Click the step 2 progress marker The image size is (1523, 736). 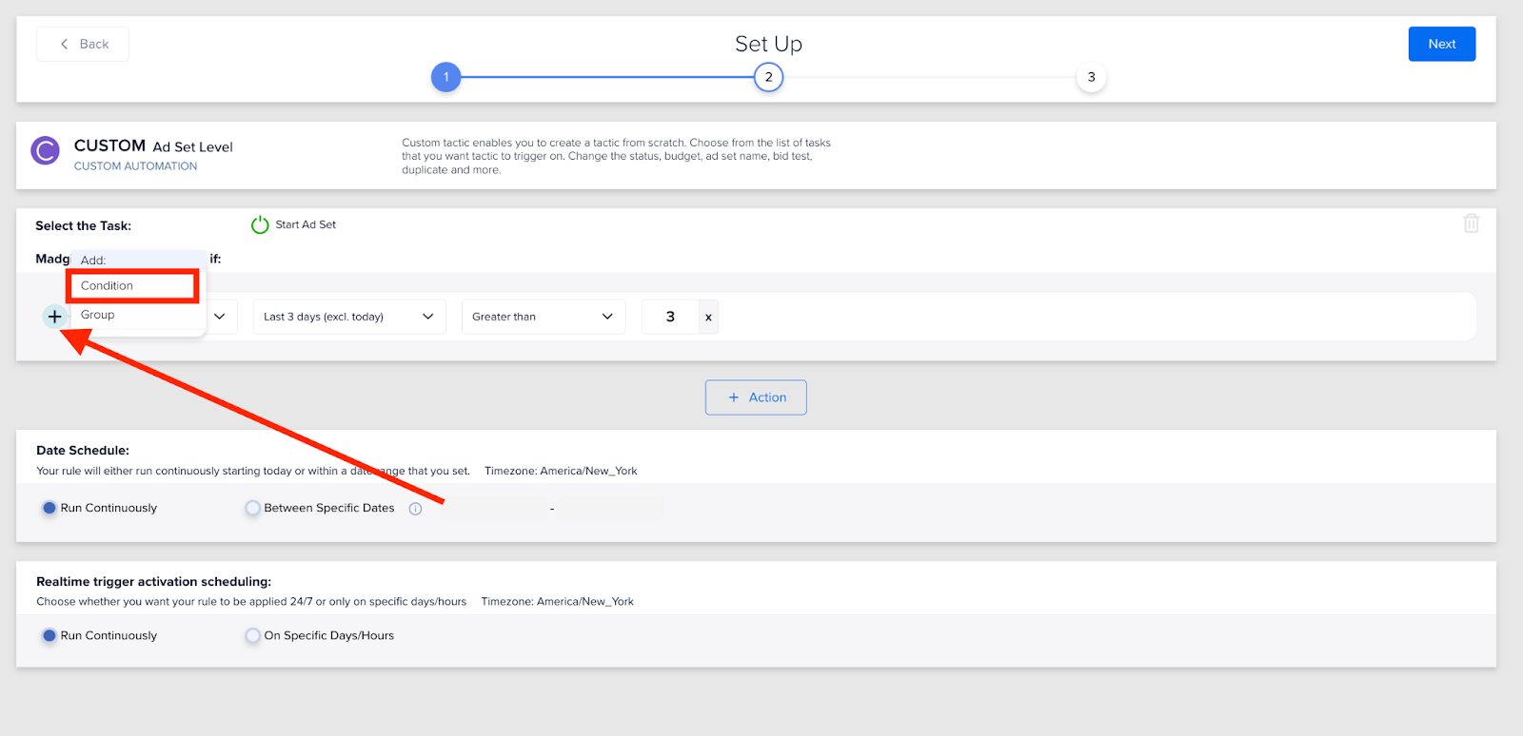tap(768, 77)
